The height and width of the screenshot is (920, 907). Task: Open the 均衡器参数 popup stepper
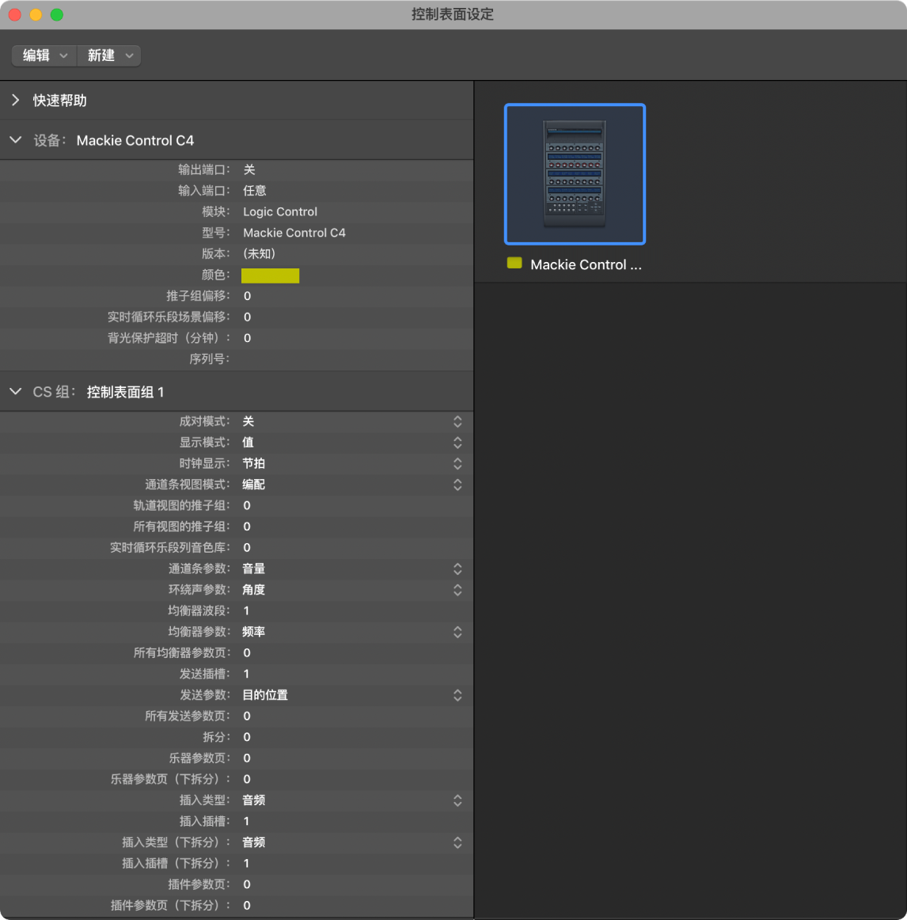(457, 632)
